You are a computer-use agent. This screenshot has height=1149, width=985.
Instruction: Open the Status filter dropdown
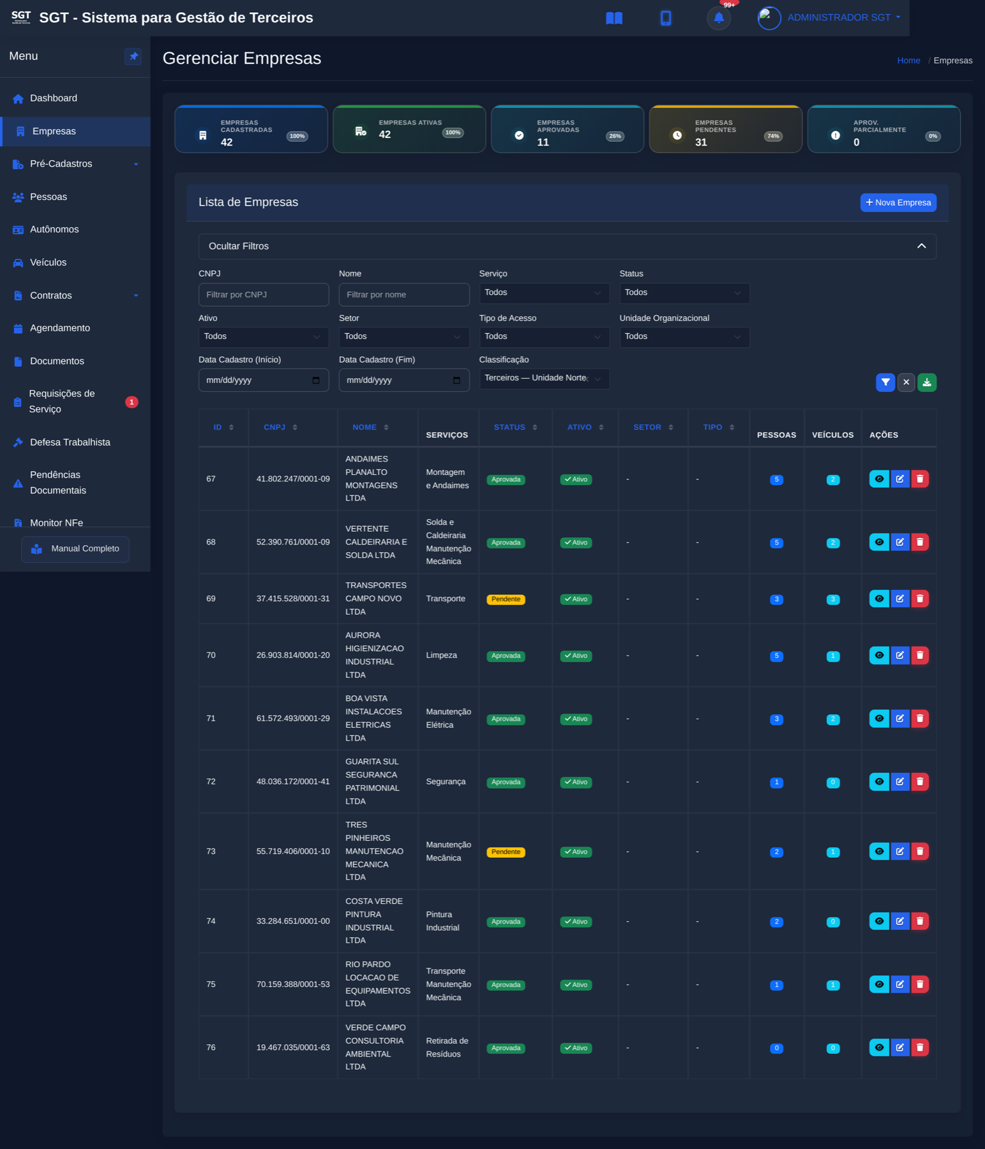[x=684, y=293]
